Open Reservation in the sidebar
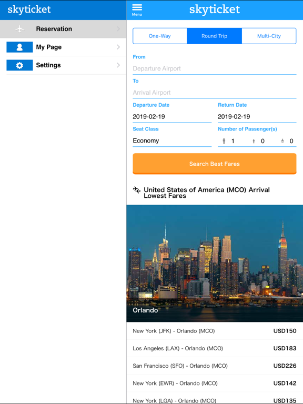This screenshot has width=303, height=404. (x=63, y=29)
